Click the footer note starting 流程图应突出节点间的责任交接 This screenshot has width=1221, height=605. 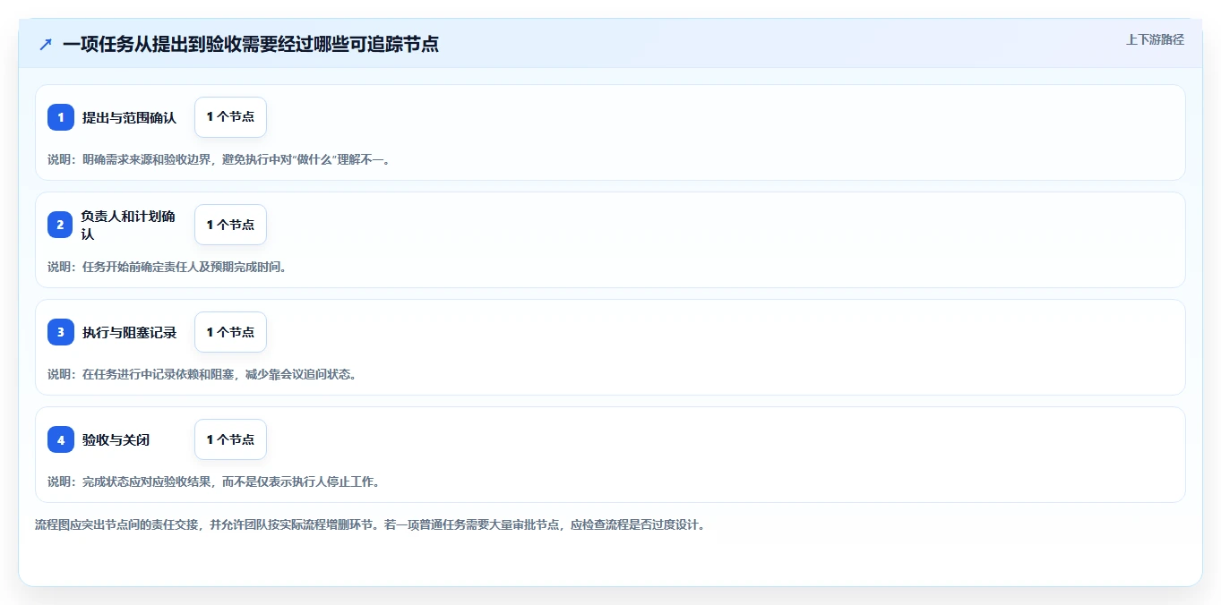pyautogui.click(x=370, y=524)
